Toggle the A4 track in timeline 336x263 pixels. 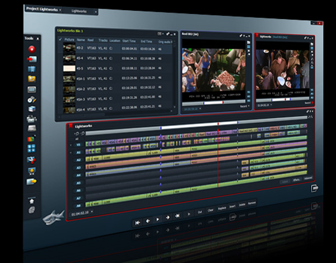[78, 176]
